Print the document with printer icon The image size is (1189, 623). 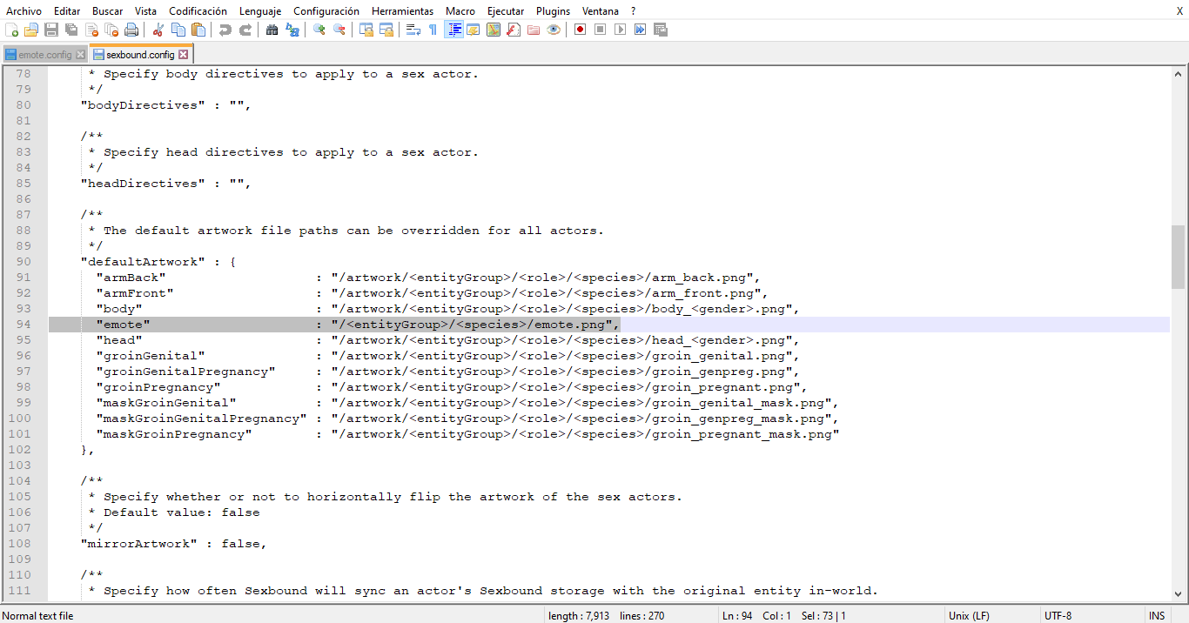pyautogui.click(x=131, y=30)
